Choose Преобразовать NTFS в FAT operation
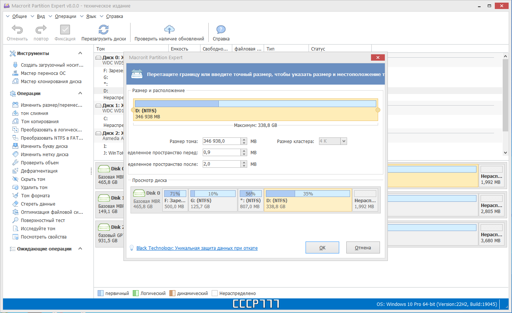Screen dimensions: 512x313 tap(48, 138)
